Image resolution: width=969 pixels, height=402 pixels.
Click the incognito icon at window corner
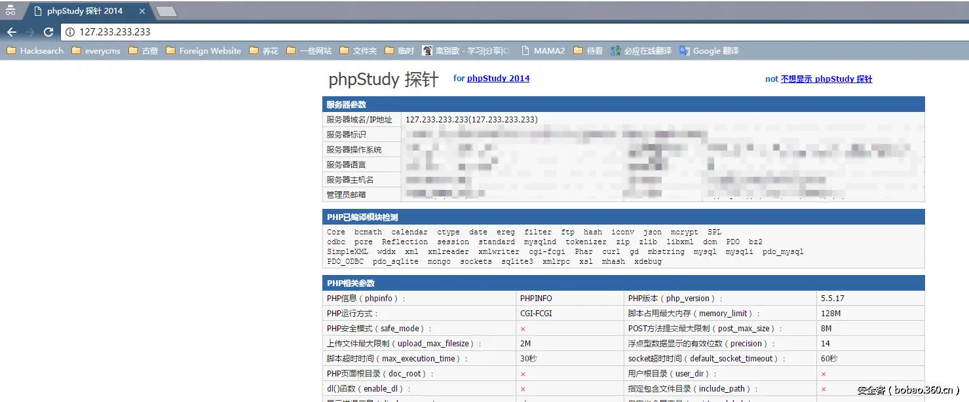(x=10, y=10)
